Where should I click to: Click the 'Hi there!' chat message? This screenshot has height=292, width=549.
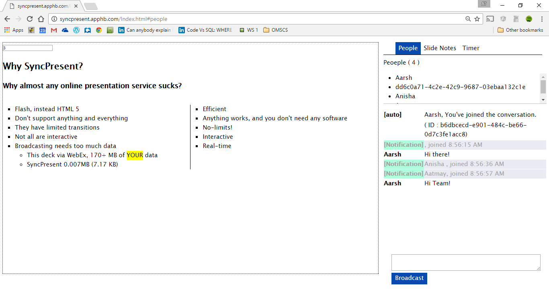tap(437, 154)
